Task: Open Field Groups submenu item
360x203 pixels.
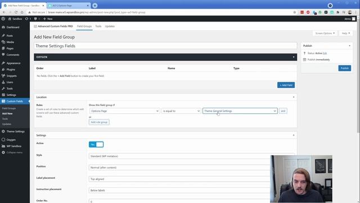Action: pos(9,108)
